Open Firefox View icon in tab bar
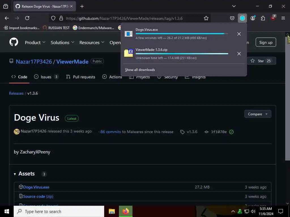The height and width of the screenshot is (217, 290). [6, 6]
